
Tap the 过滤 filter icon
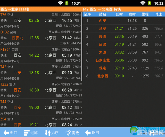pyautogui.click(x=27, y=133)
